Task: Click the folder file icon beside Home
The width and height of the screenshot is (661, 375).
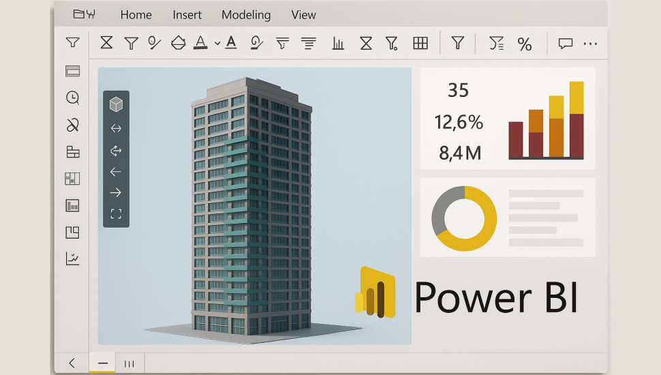Action: pos(79,14)
